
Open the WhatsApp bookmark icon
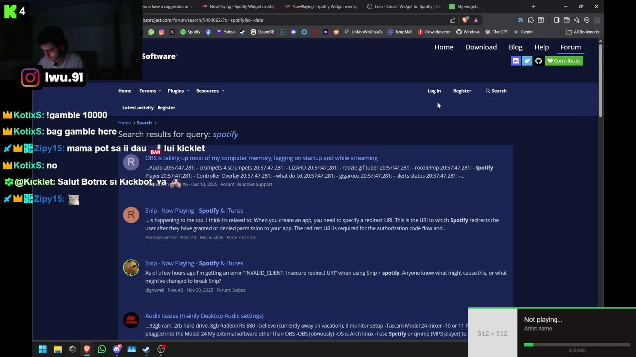click(151, 32)
